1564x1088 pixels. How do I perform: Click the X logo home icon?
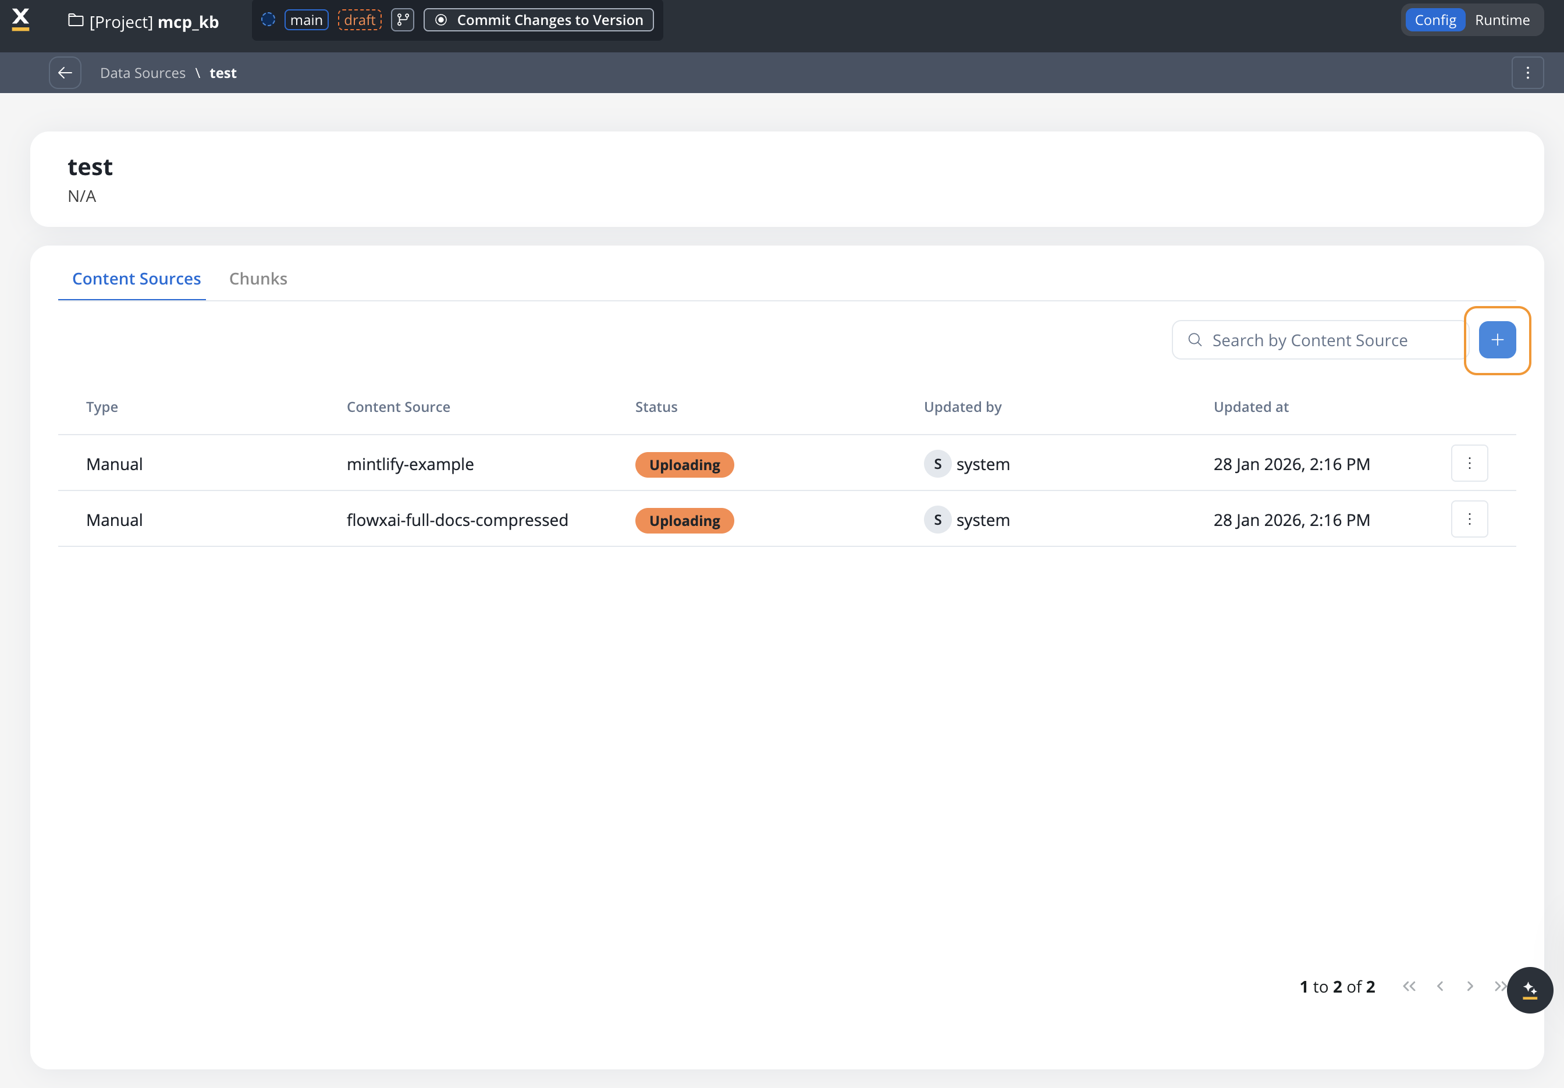point(21,19)
